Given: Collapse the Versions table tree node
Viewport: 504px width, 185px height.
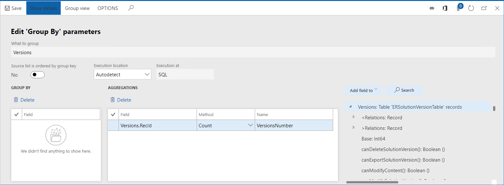Looking at the screenshot, I should (x=350, y=107).
